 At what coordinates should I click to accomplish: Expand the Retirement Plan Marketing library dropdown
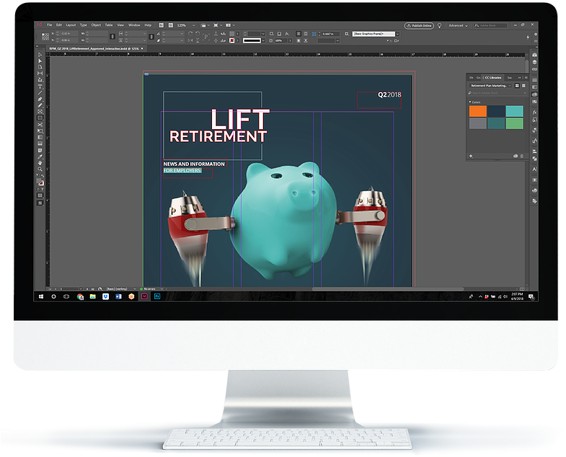pos(490,86)
